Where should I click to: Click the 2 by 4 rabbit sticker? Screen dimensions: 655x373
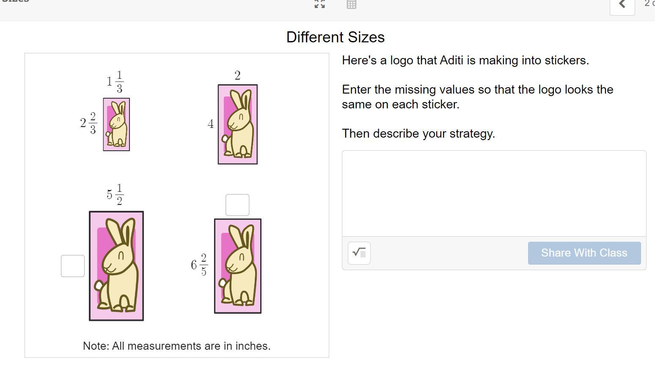tap(237, 124)
